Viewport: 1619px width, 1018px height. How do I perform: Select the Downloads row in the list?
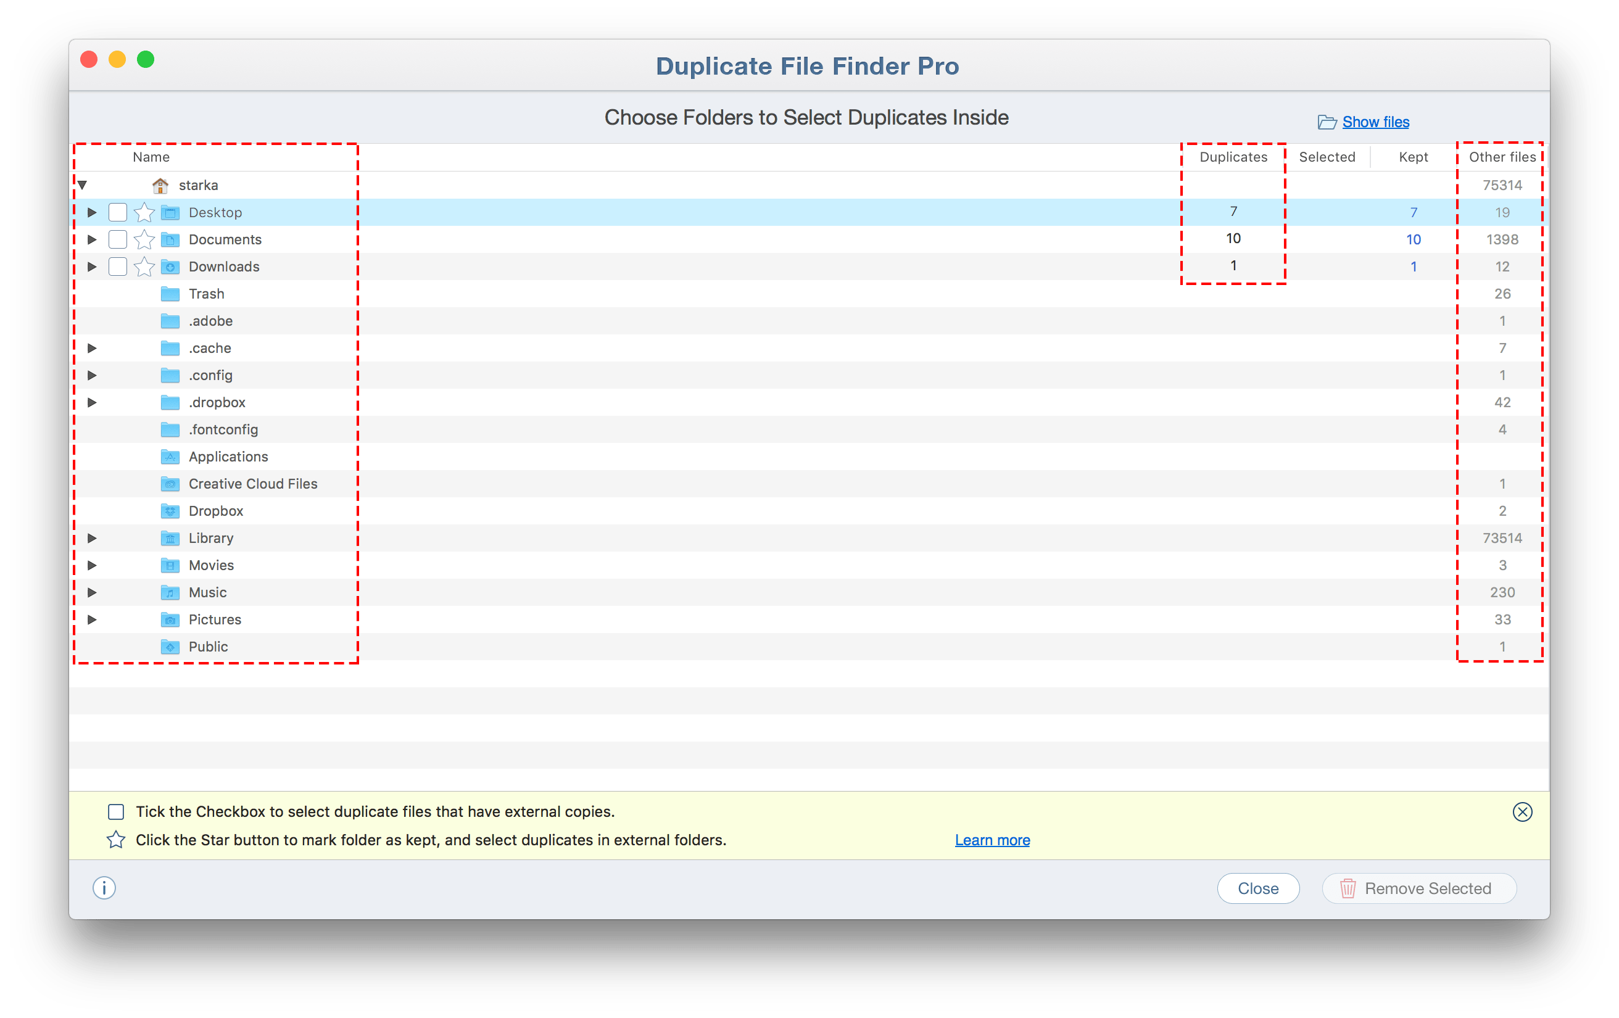click(x=809, y=265)
